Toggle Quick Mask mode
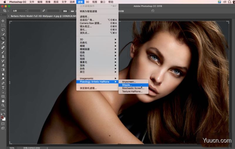The width and height of the screenshot is (235, 149). [3, 124]
